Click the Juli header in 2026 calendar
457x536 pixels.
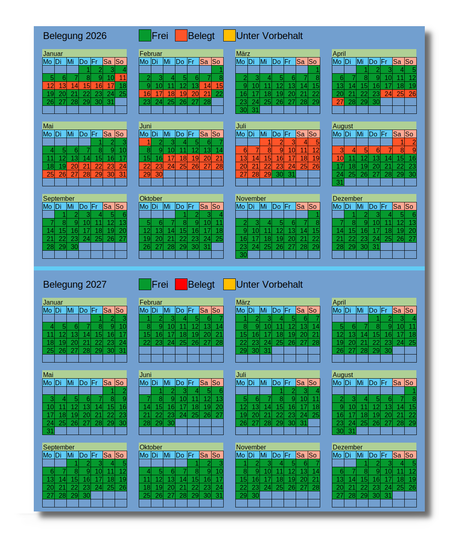[278, 126]
